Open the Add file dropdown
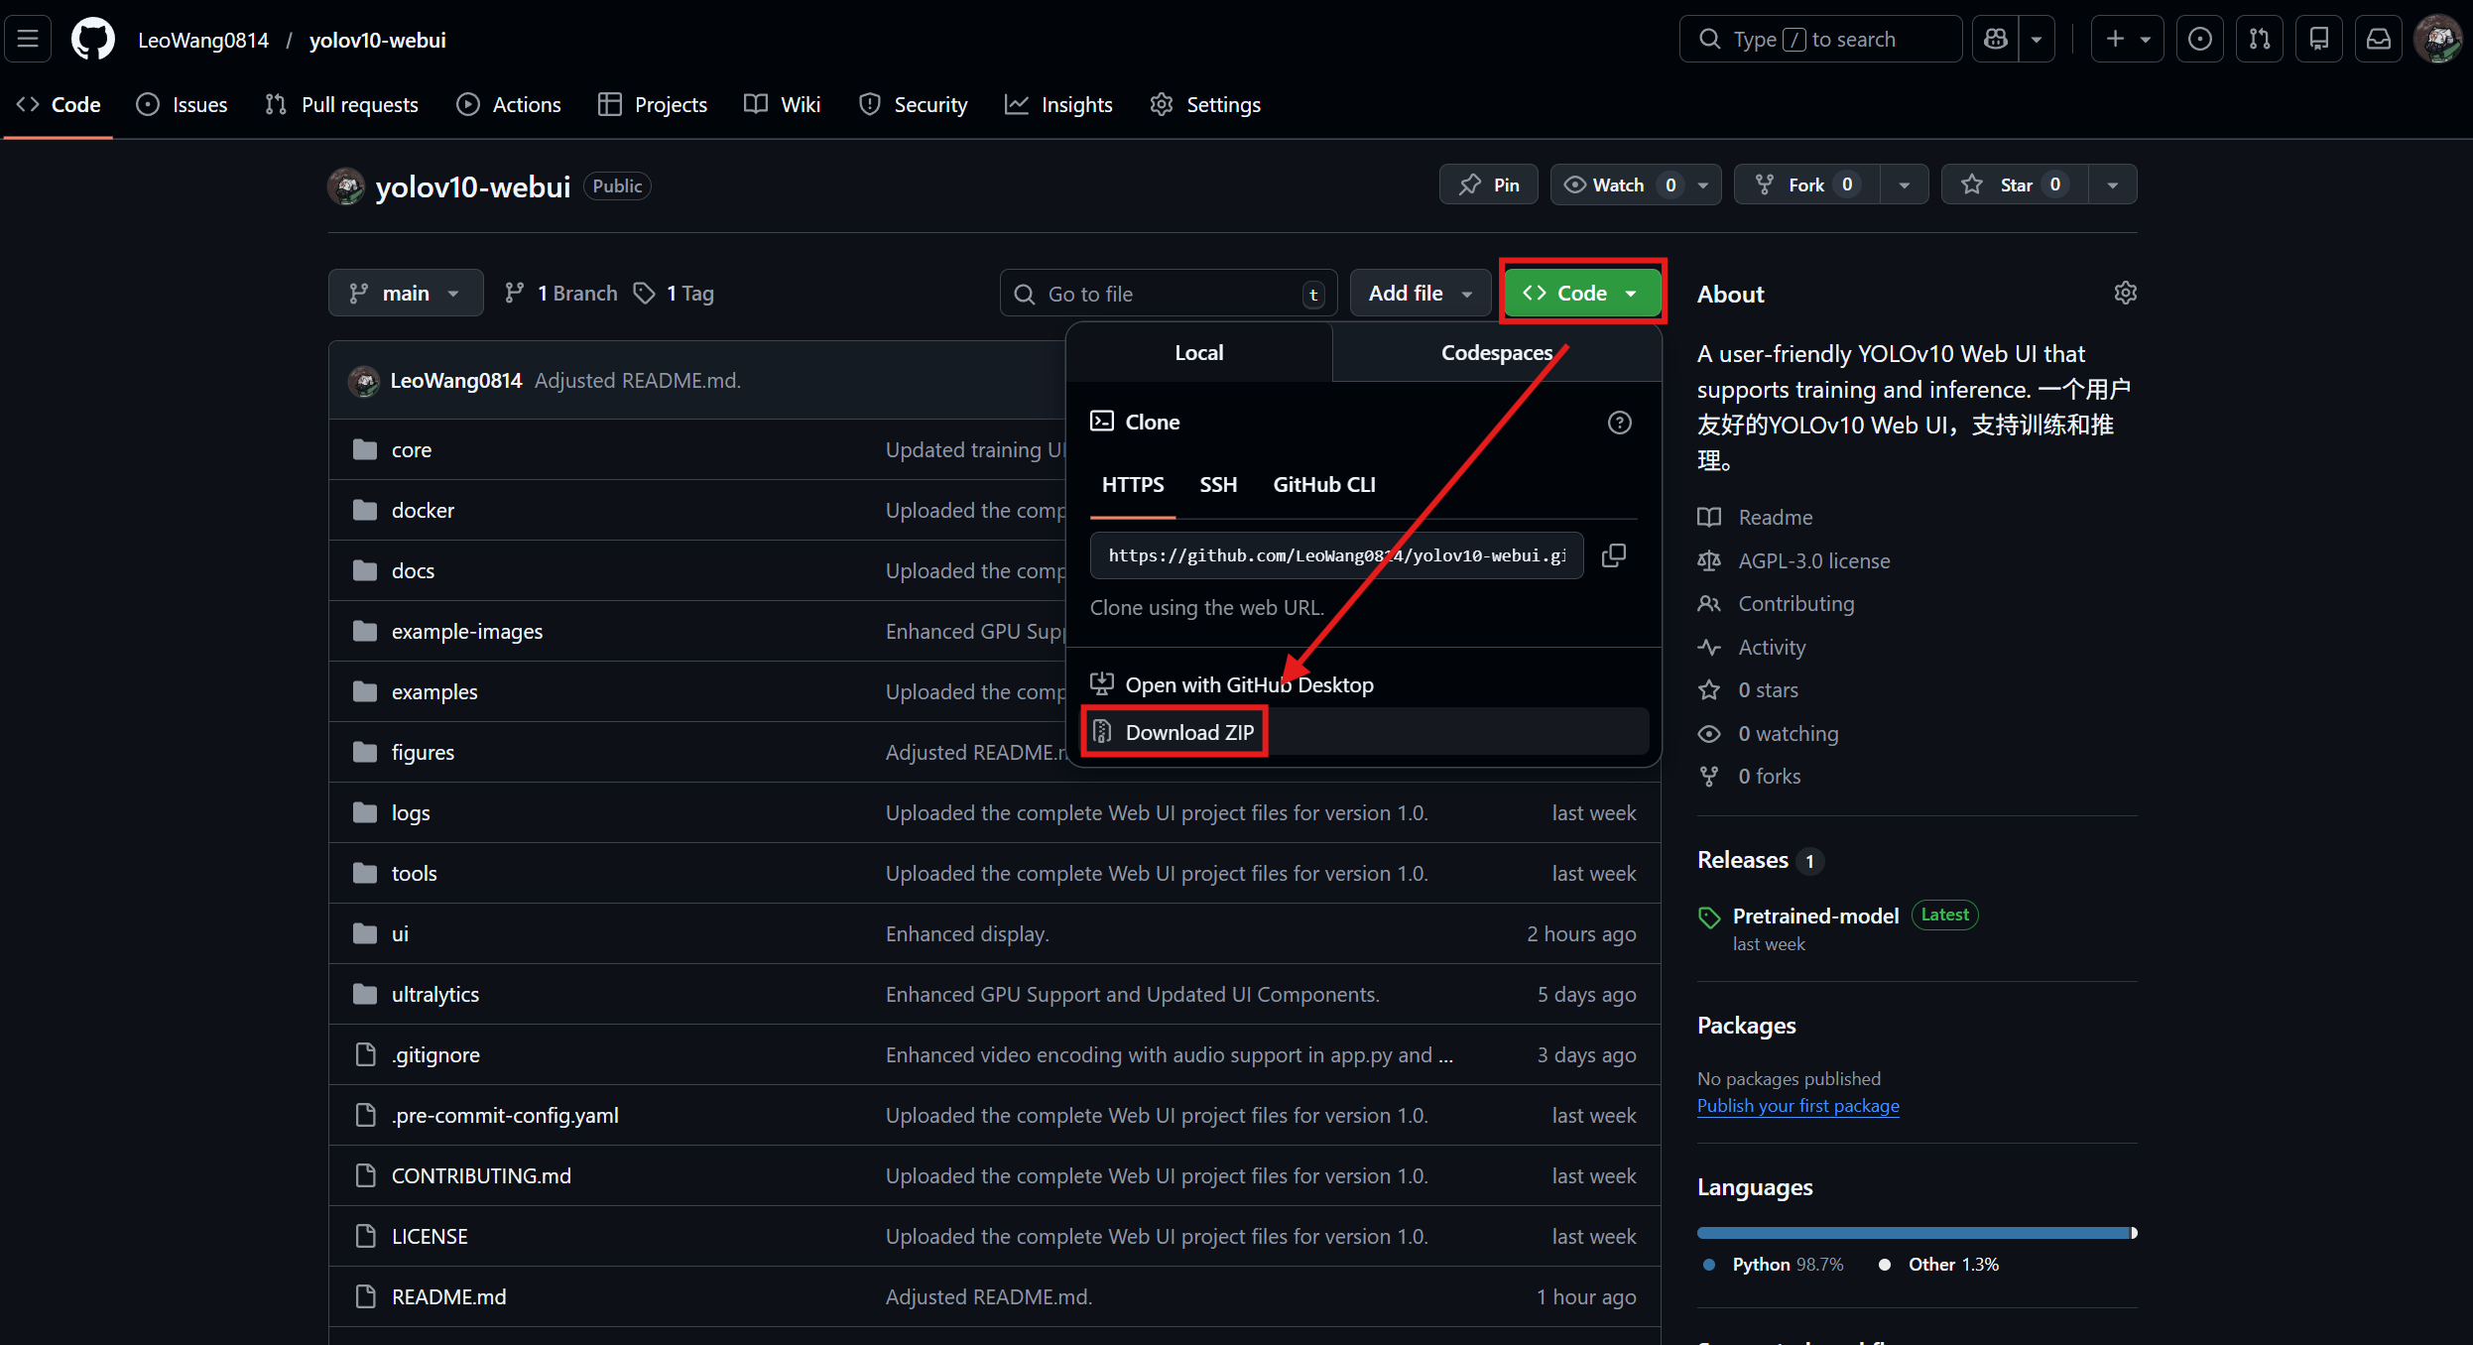2473x1345 pixels. [1420, 294]
